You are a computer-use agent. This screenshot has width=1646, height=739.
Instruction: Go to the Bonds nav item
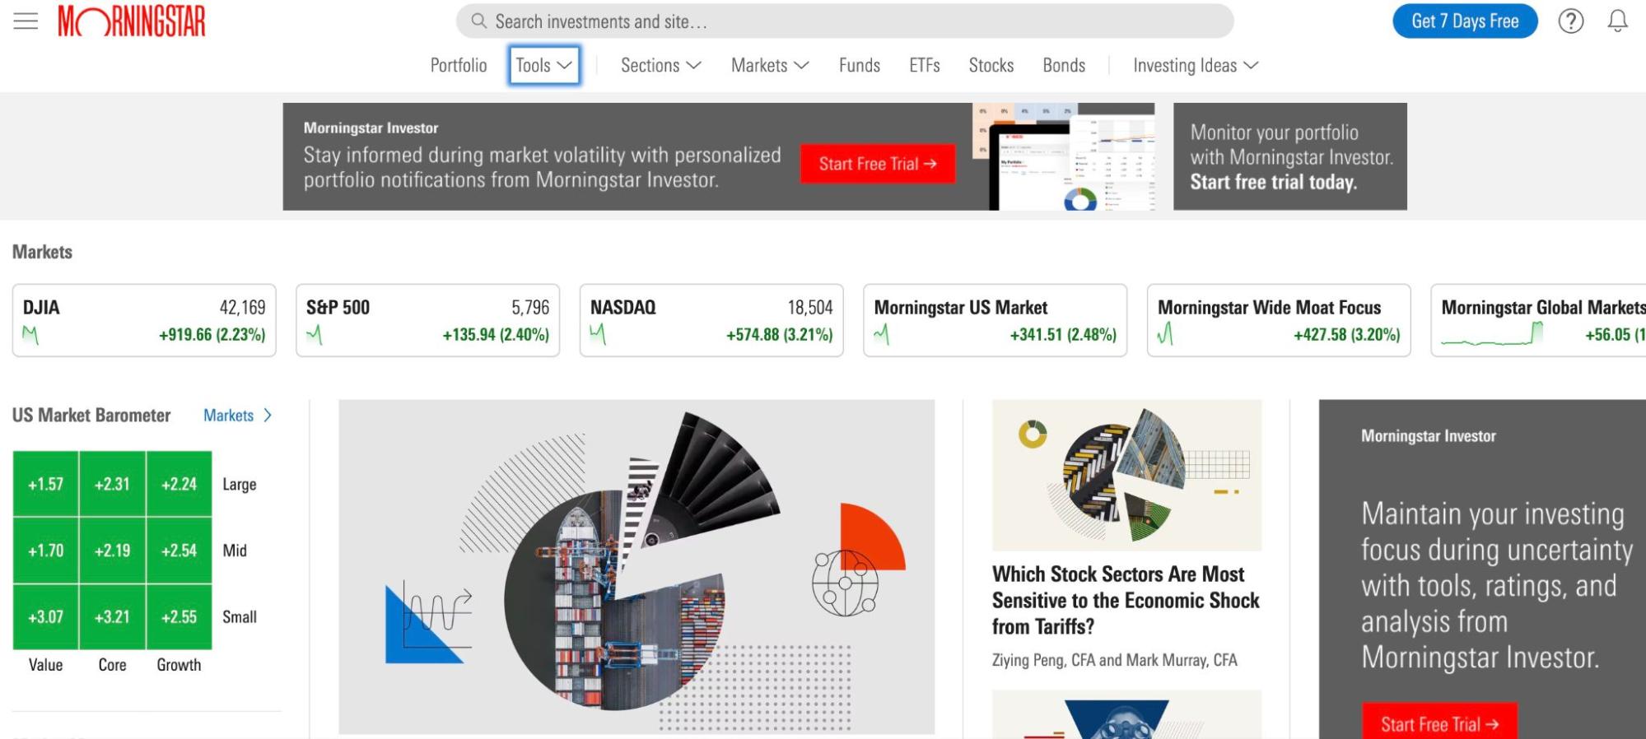1064,65
